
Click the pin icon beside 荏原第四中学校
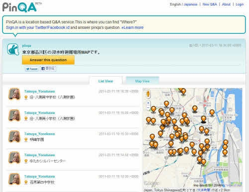point(26,183)
